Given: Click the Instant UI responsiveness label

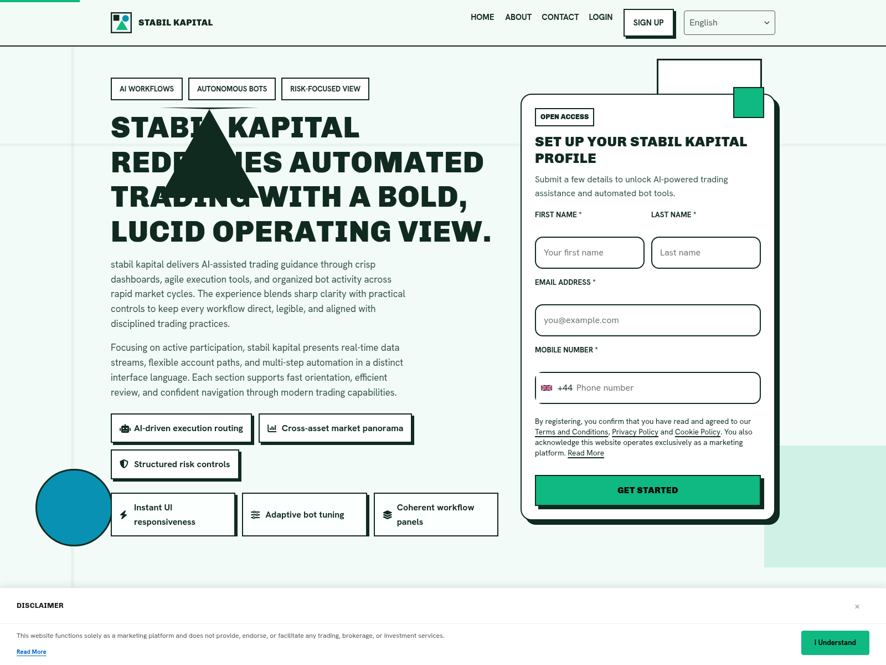Looking at the screenshot, I should 164,515.
